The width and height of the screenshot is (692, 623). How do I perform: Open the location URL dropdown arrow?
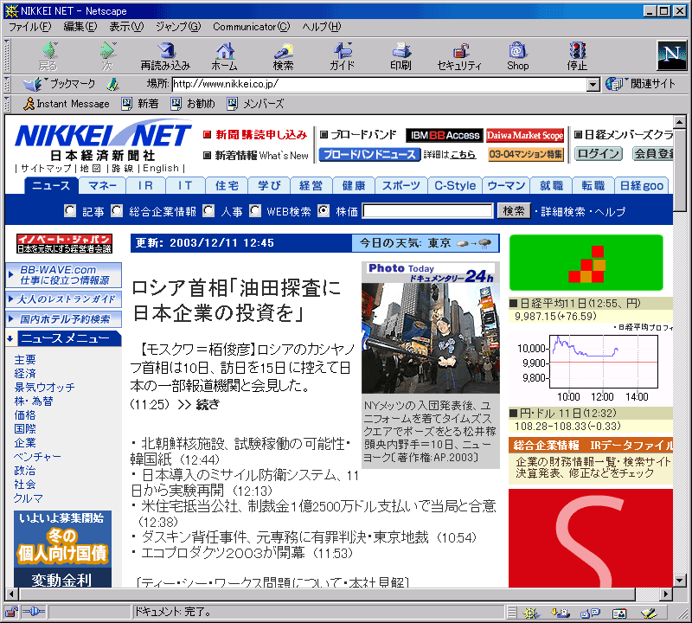(593, 84)
